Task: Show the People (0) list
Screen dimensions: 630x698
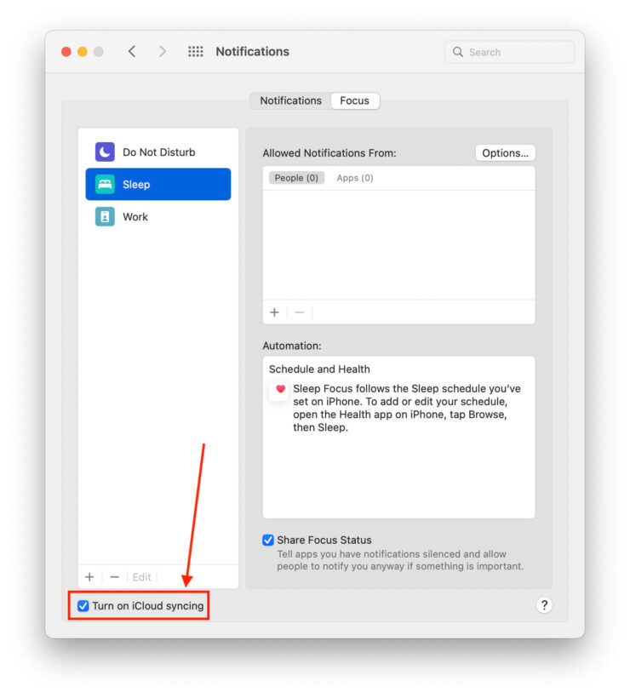Action: point(296,178)
